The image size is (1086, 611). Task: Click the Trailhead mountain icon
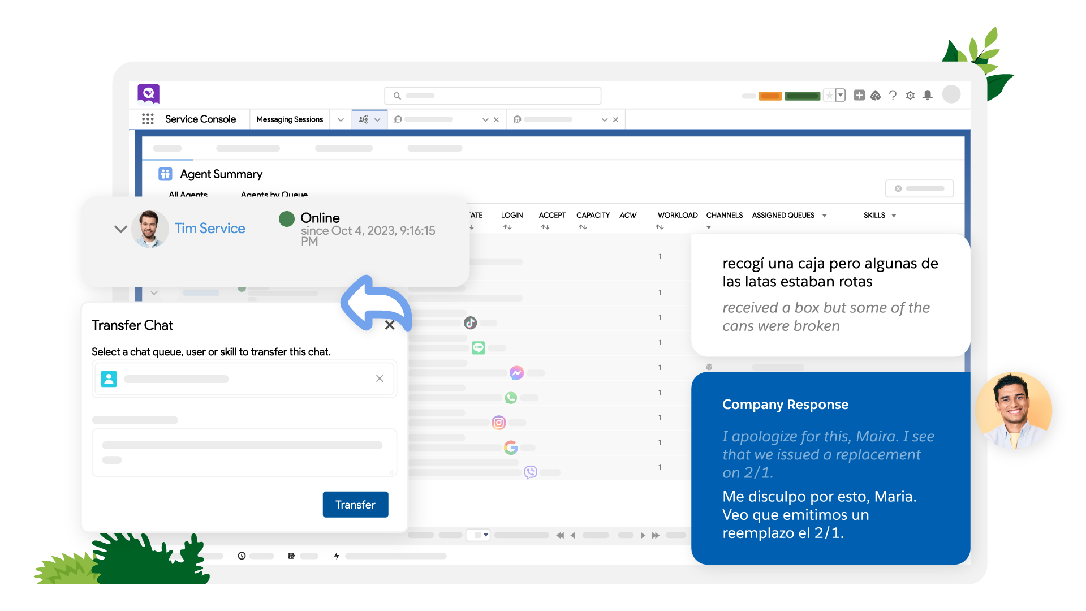click(x=876, y=95)
